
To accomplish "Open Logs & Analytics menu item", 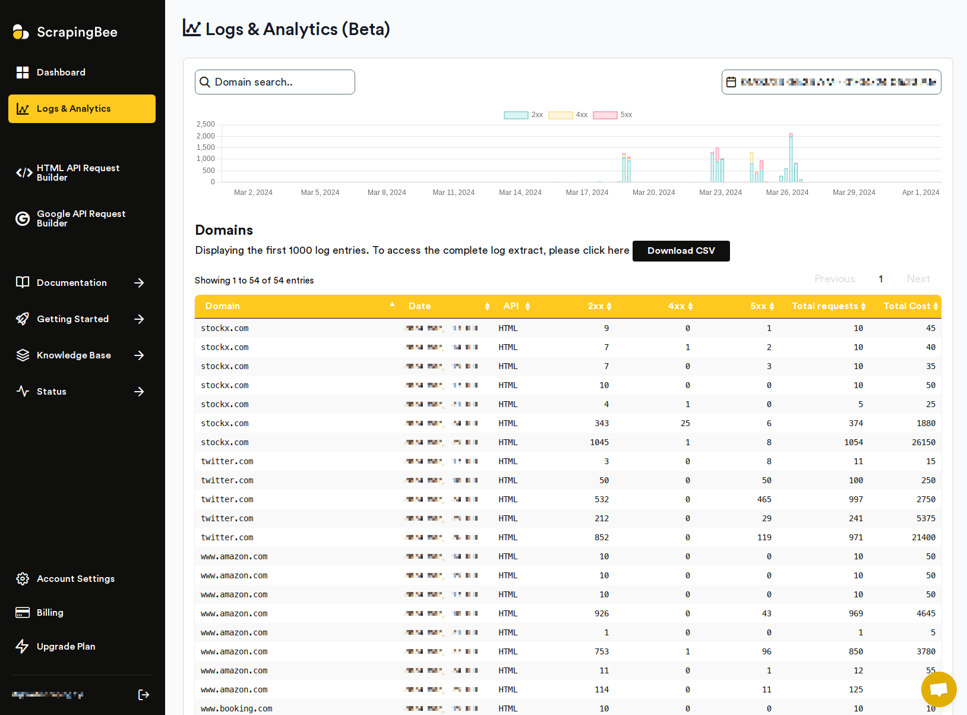I will (82, 109).
